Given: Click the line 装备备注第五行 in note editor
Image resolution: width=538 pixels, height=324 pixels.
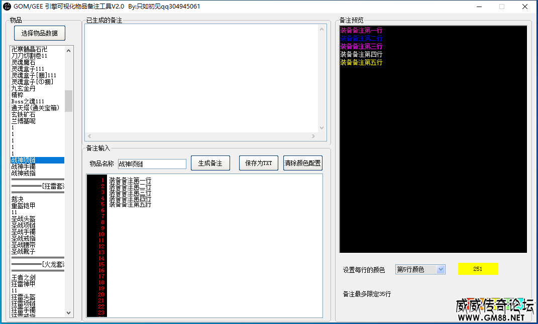Looking at the screenshot, I should pos(130,205).
